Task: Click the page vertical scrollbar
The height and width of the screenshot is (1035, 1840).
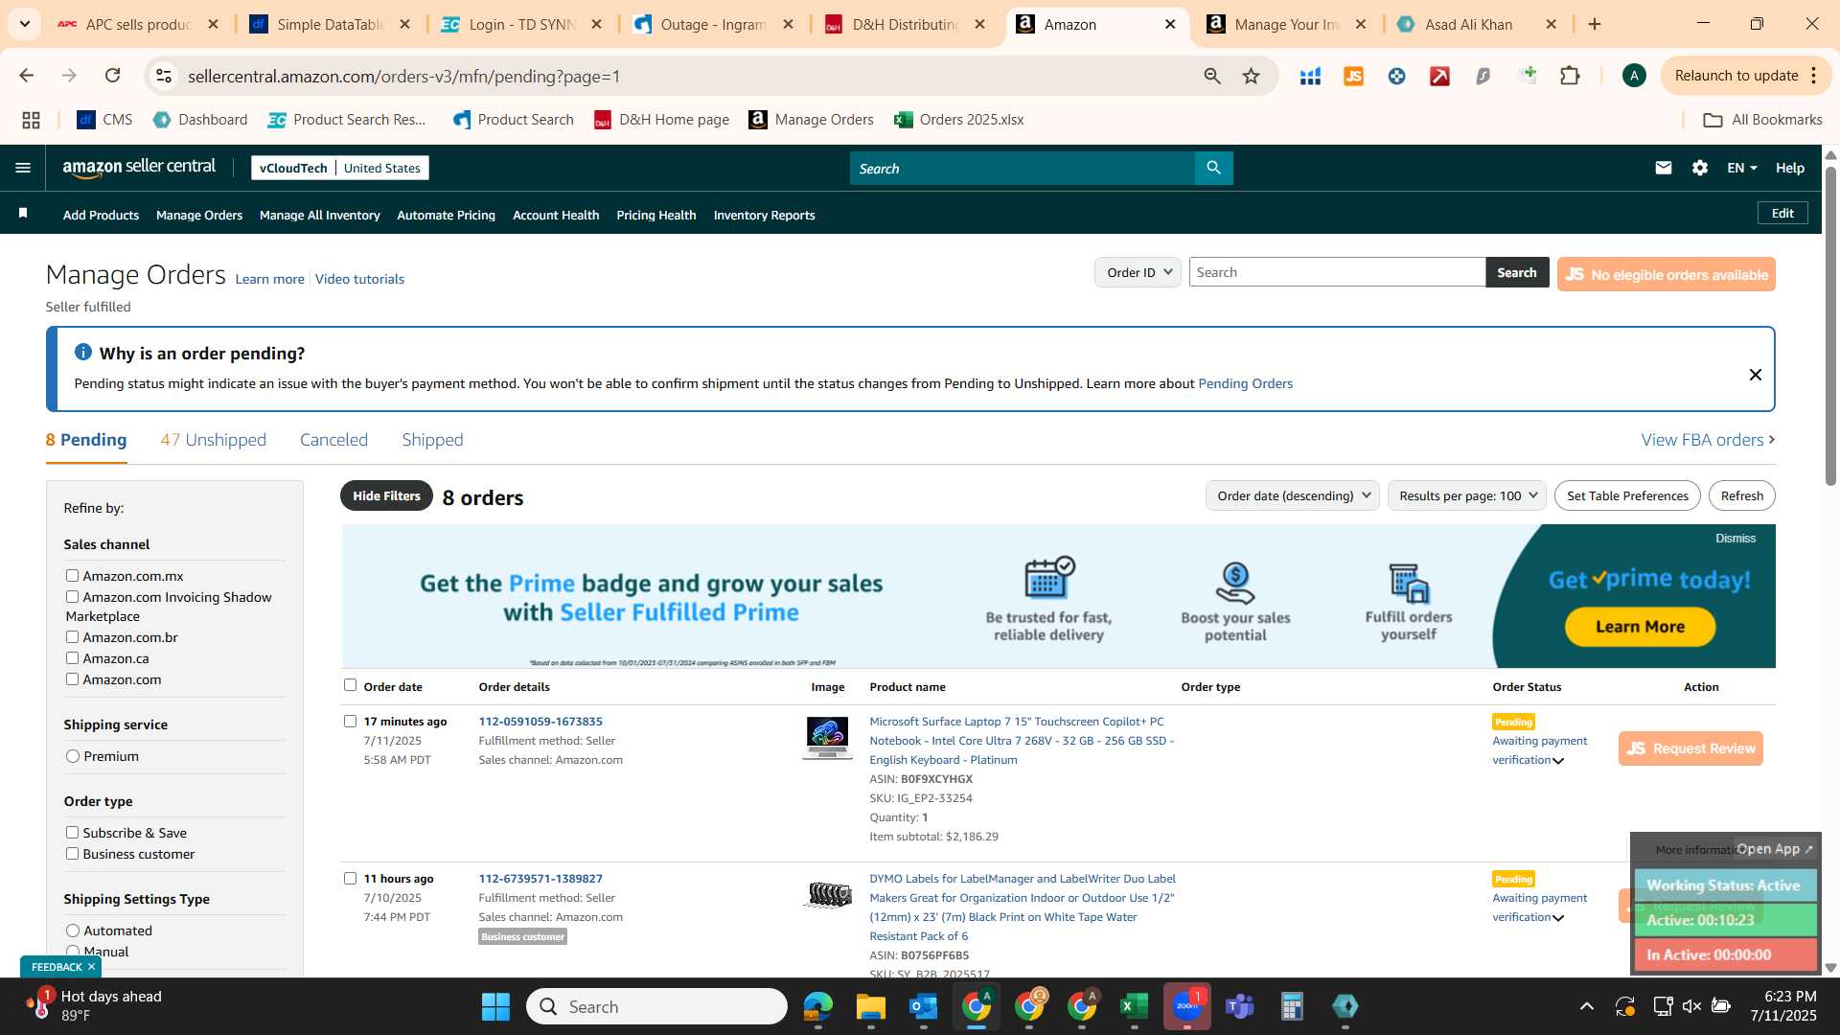Action: [1830, 326]
